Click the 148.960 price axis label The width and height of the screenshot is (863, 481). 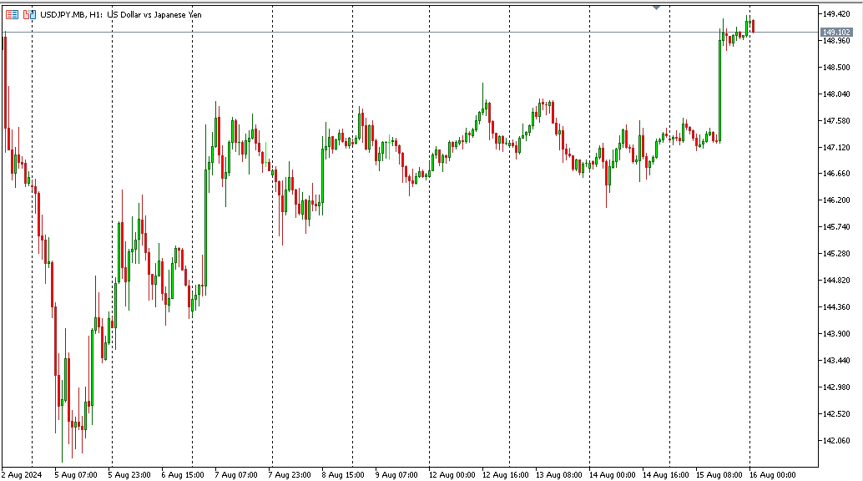tap(836, 41)
